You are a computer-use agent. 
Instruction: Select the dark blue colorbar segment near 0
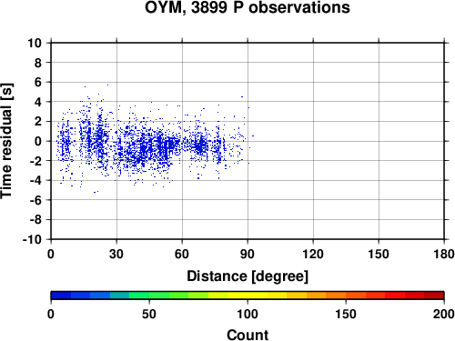point(61,295)
